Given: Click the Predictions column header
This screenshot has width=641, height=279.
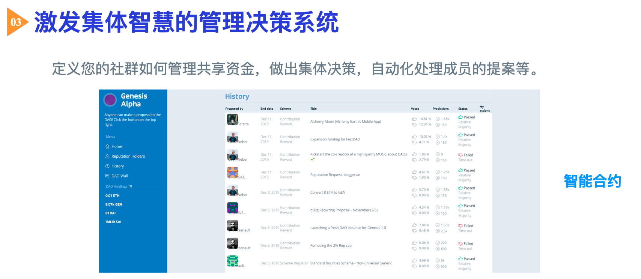Looking at the screenshot, I should coord(441,109).
